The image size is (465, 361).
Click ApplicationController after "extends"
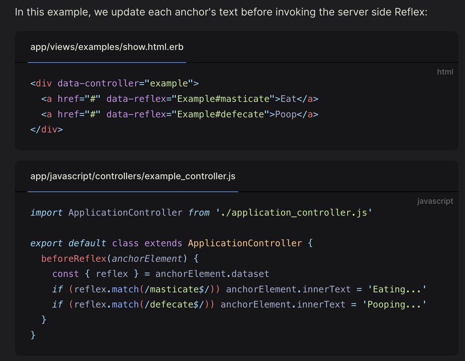pos(245,243)
